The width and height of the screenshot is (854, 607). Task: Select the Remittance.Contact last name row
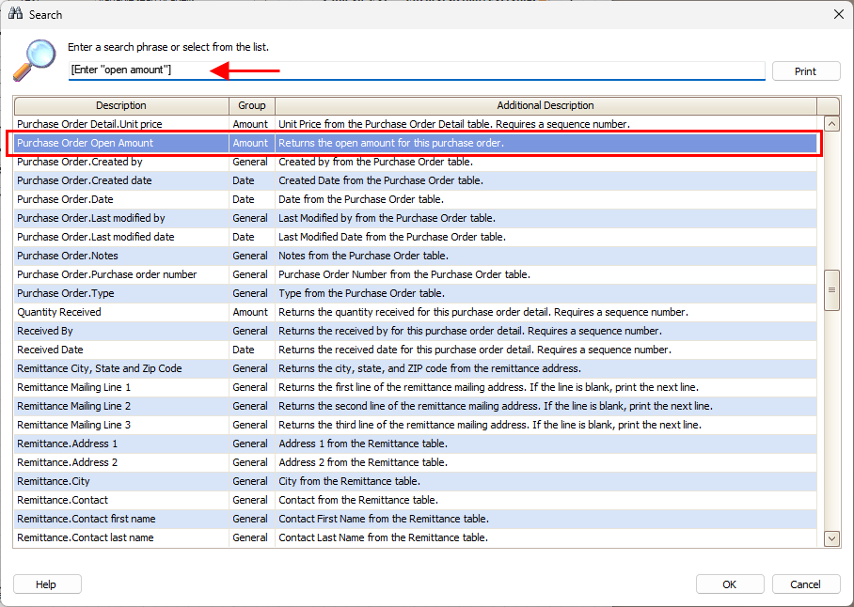click(416, 537)
